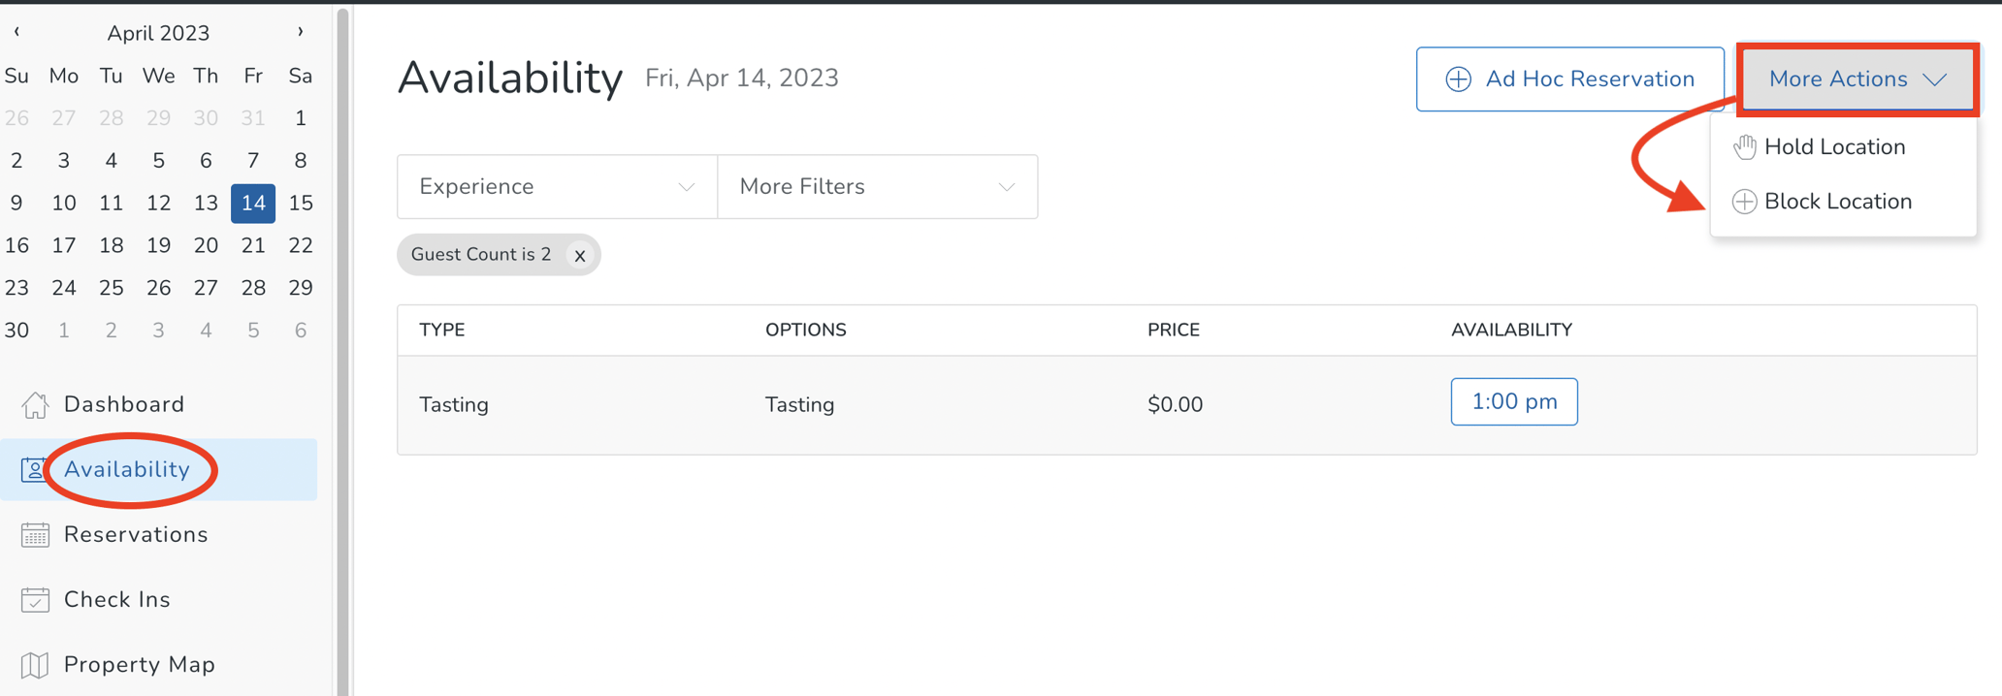Screen dimensions: 2002x696
Task: Click the Property Map icon
Action: coord(36,665)
